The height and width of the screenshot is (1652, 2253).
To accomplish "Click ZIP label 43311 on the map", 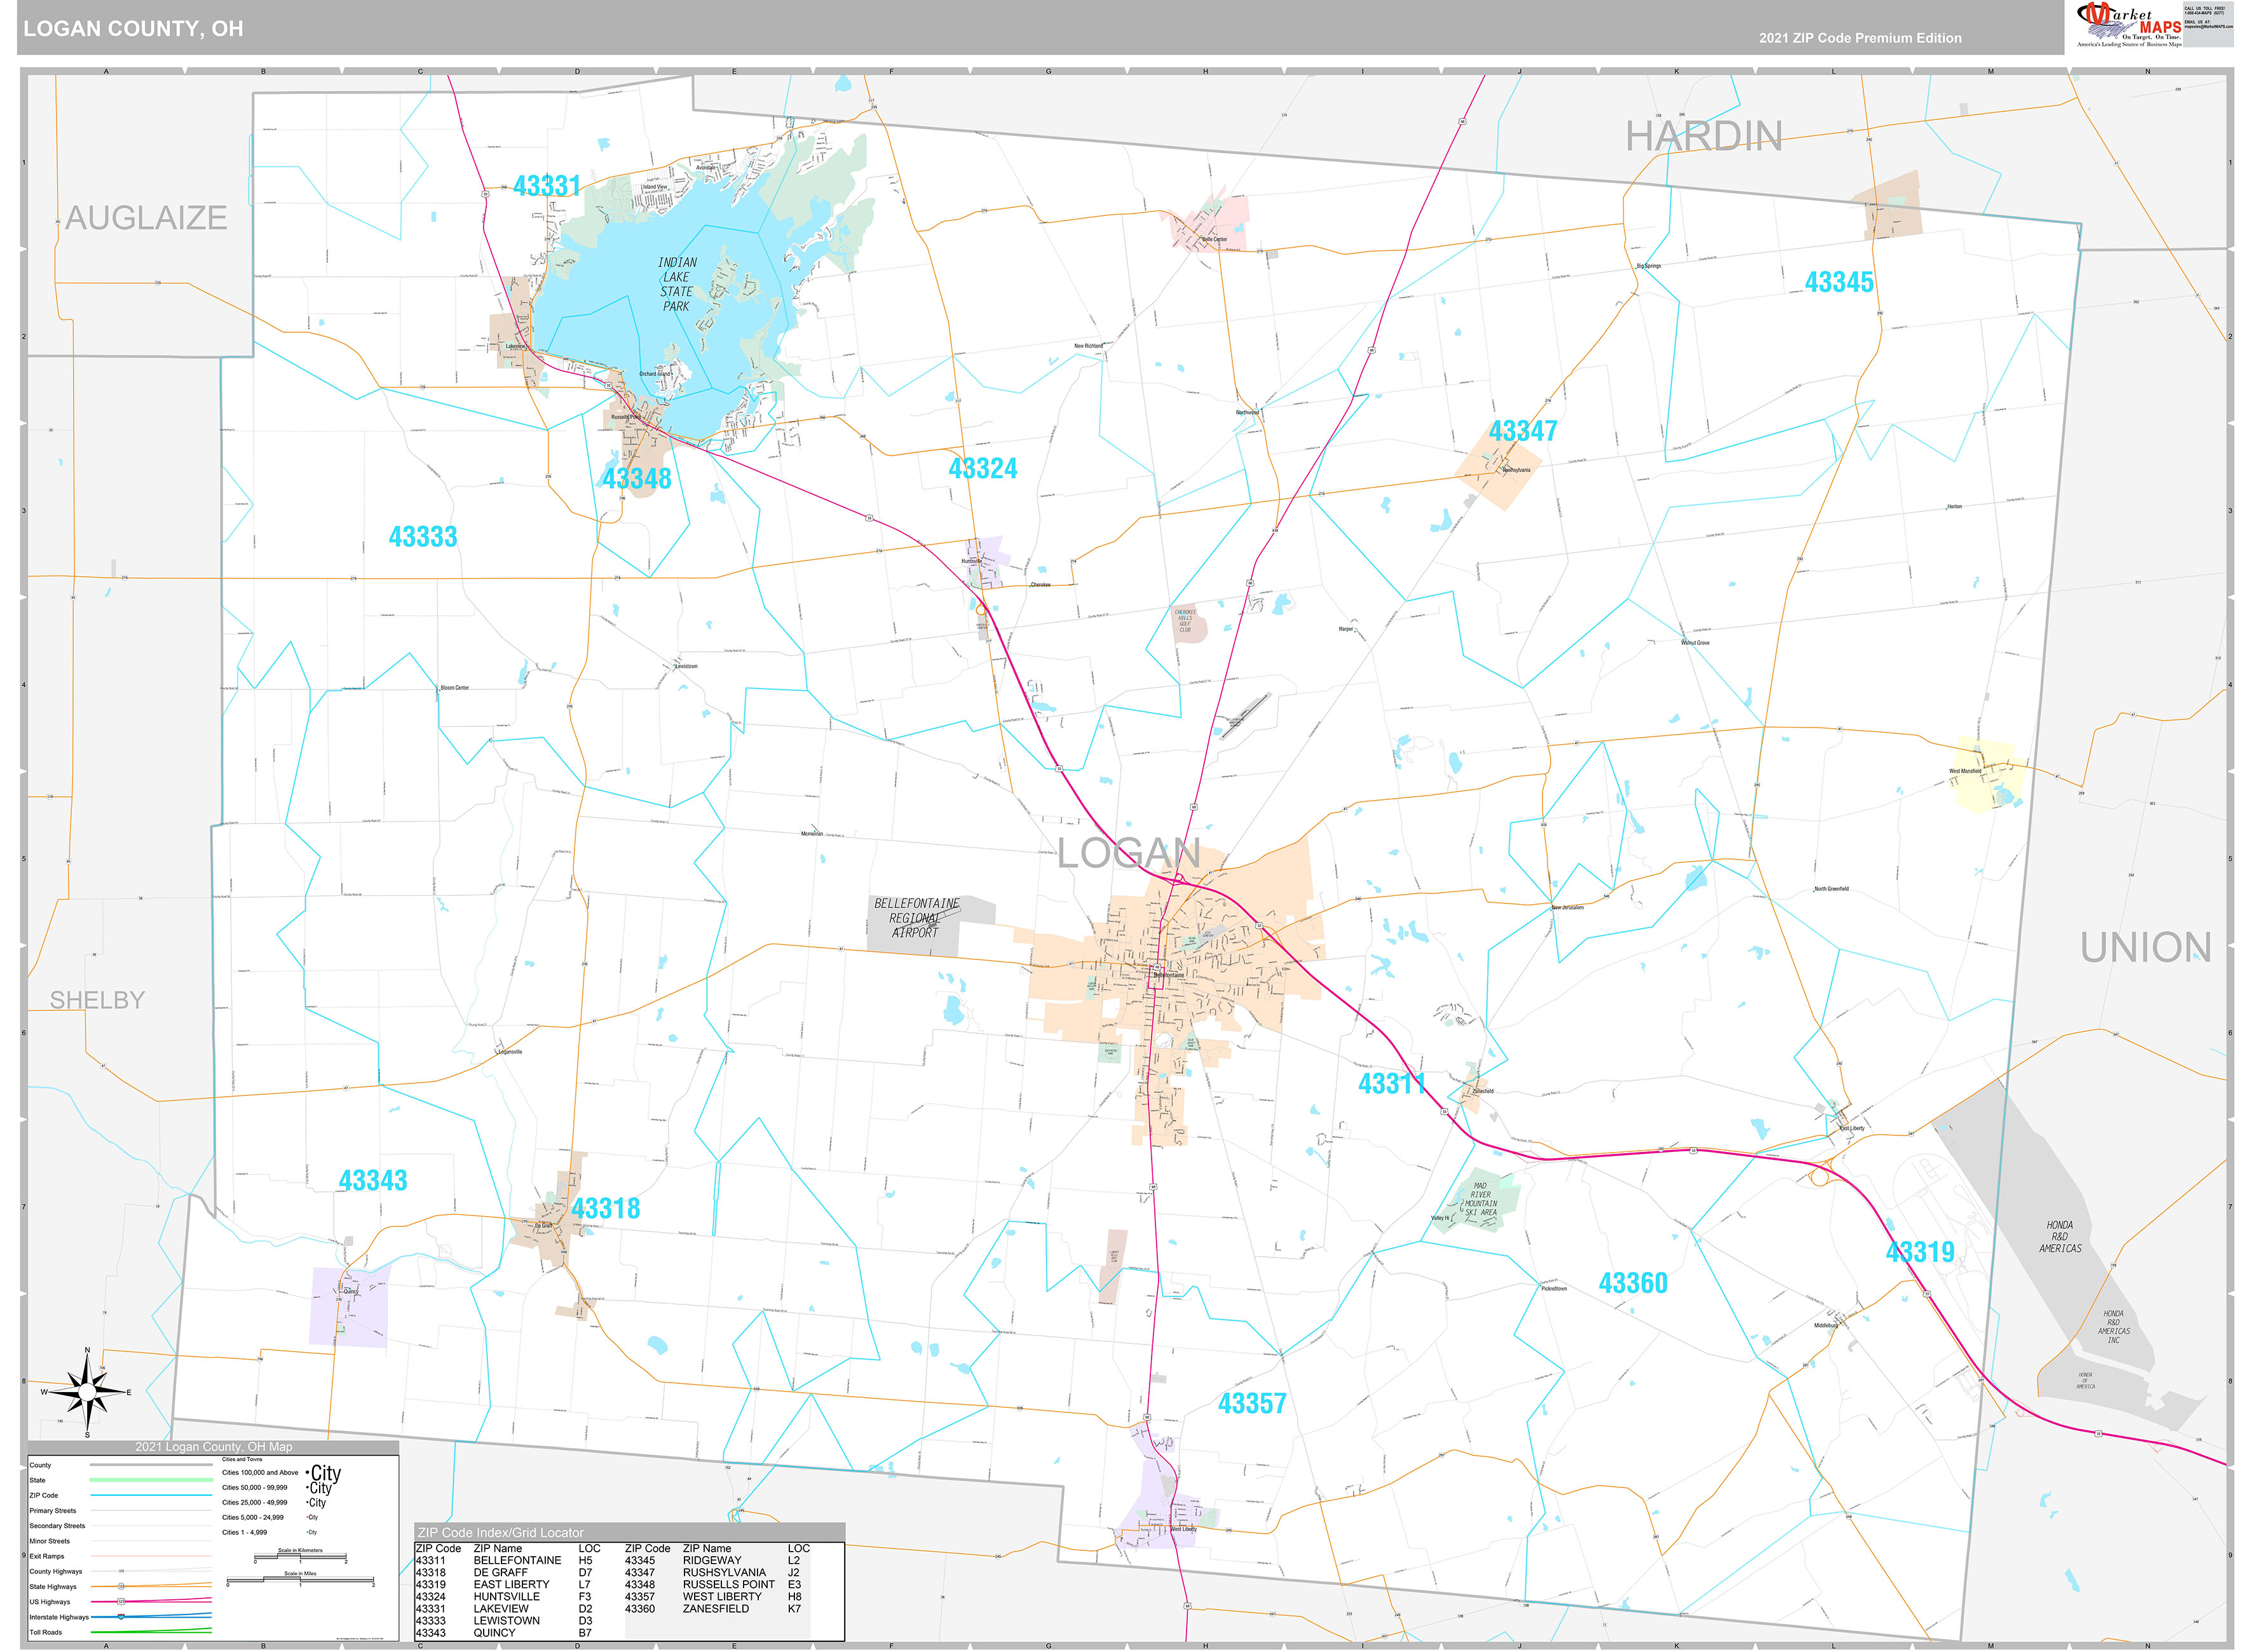I will pos(1392,1084).
